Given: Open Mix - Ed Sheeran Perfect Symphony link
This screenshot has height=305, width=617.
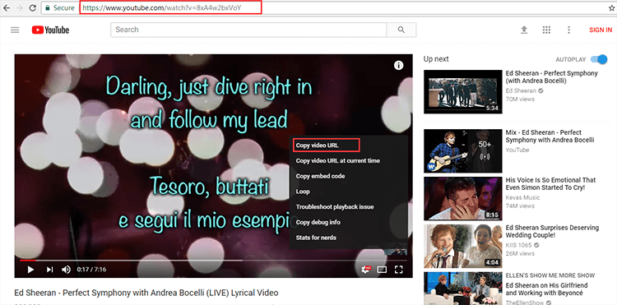Looking at the screenshot, I should click(x=550, y=136).
